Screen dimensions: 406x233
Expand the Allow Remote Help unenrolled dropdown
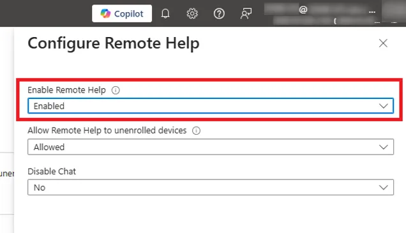click(x=211, y=147)
